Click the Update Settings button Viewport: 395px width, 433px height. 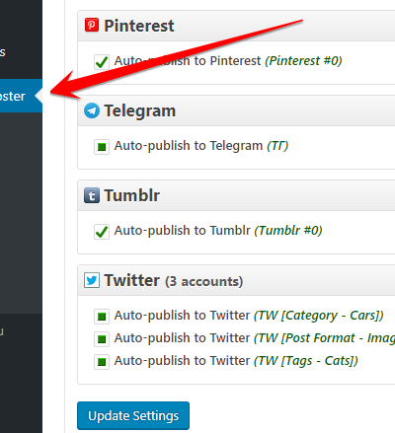133,415
